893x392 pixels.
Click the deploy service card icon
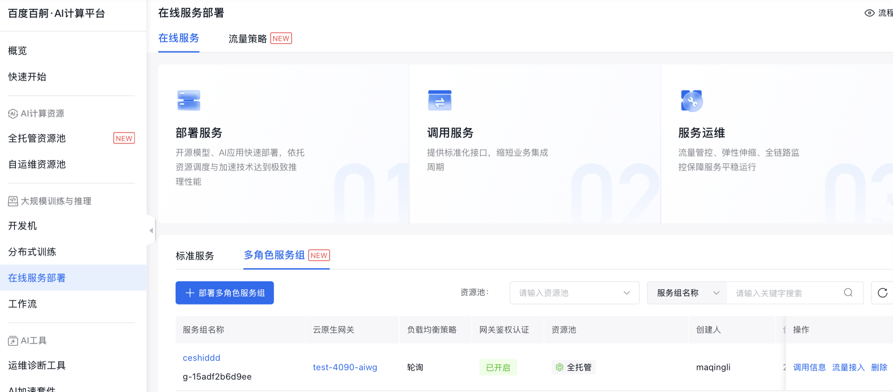click(x=188, y=100)
